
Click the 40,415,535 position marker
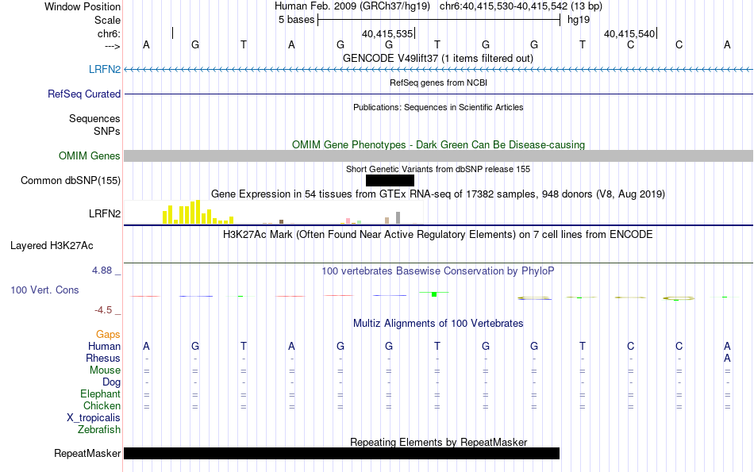387,33
